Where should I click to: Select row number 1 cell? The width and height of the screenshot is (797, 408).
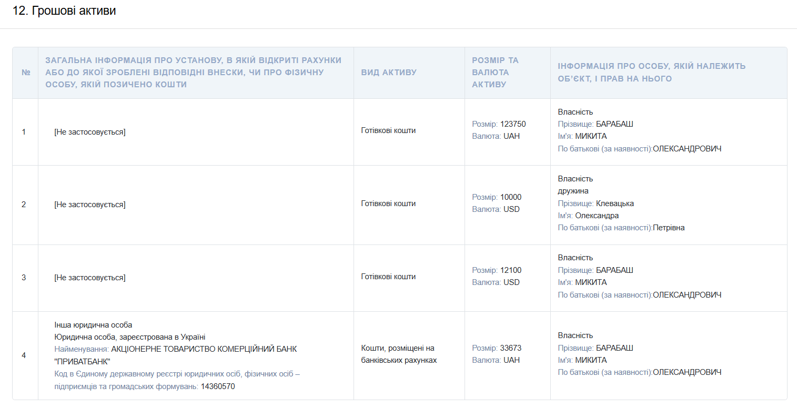[x=24, y=132]
